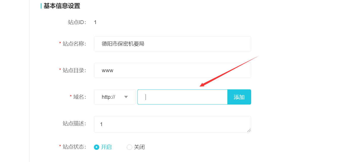This screenshot has height=162, width=356.
Task: Click the 站点目录 field label
Action: click(x=74, y=70)
